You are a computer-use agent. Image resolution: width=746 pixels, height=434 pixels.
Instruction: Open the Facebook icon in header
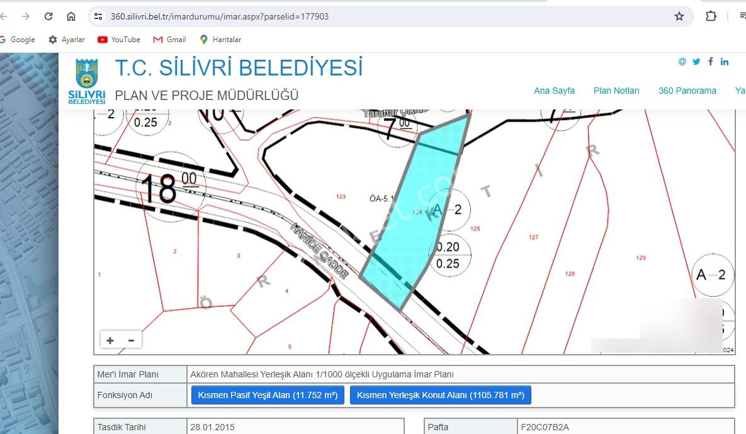coord(710,61)
